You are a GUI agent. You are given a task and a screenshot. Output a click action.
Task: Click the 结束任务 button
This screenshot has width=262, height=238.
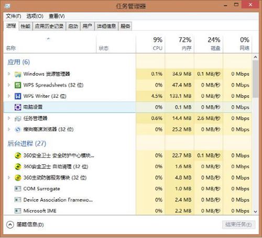point(238,224)
